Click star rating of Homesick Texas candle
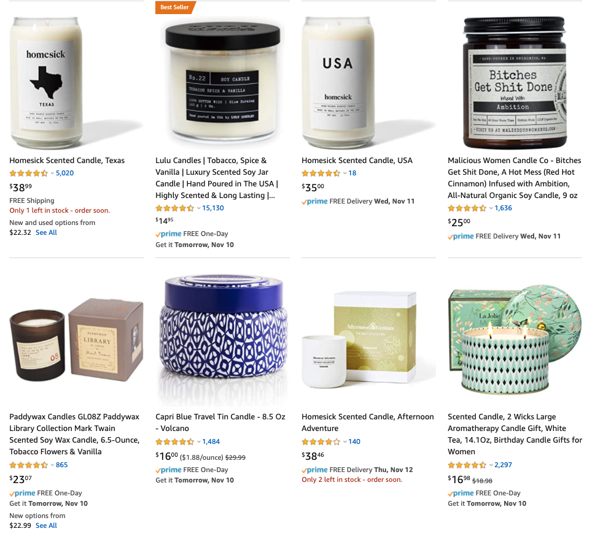595x534 pixels. (29, 174)
